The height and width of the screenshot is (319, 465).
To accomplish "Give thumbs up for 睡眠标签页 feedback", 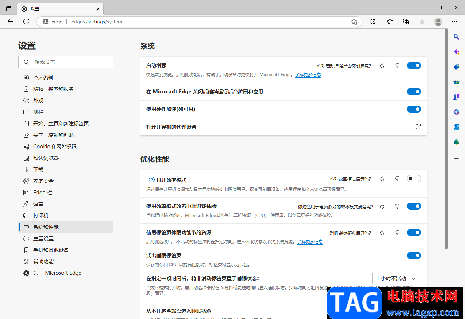I will coord(382,232).
